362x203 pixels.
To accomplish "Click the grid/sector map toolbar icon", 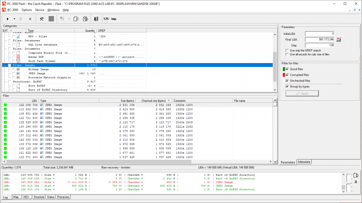I will [51, 19].
